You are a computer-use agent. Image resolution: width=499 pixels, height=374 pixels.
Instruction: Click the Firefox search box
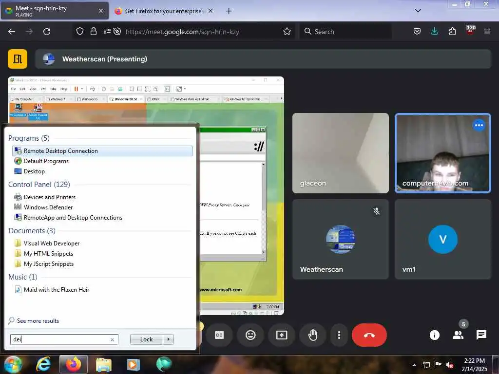345,32
